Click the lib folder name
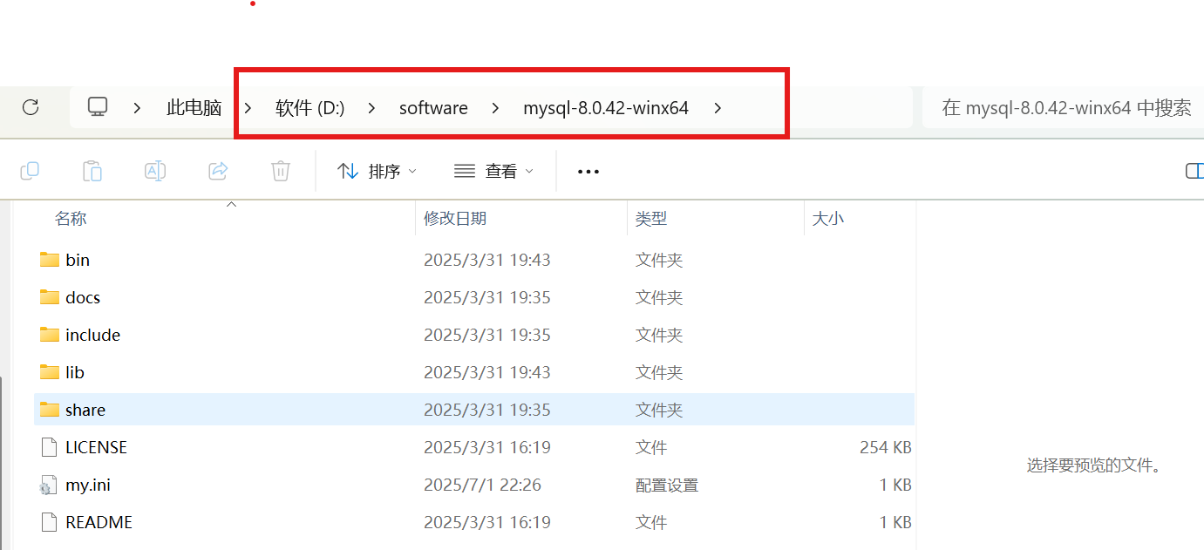1204x550 pixels. coord(75,372)
